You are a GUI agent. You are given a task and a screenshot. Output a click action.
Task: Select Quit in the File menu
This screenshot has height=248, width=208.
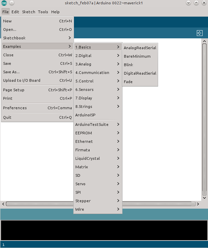point(37,117)
